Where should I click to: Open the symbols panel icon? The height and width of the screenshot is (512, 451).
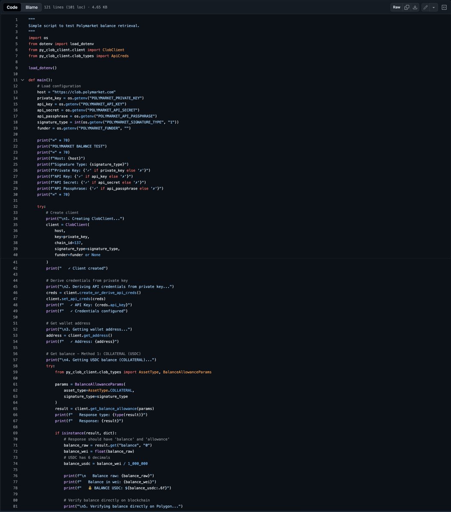[x=444, y=7]
